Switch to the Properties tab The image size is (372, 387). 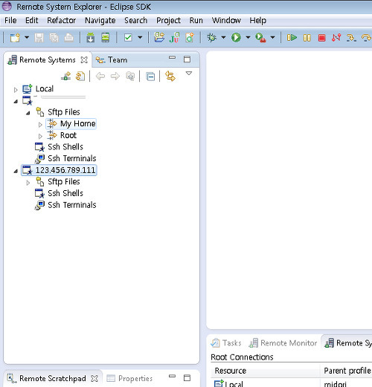pos(129,378)
